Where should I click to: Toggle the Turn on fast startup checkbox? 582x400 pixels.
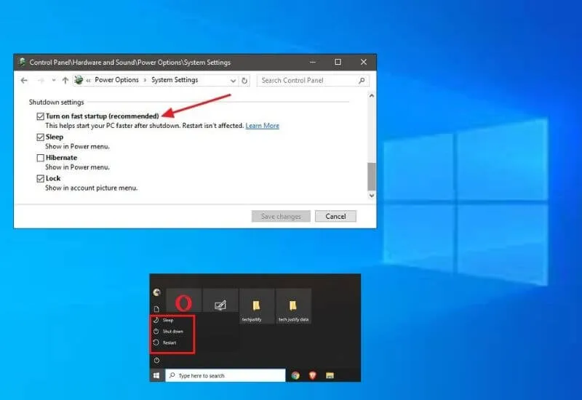pyautogui.click(x=41, y=116)
